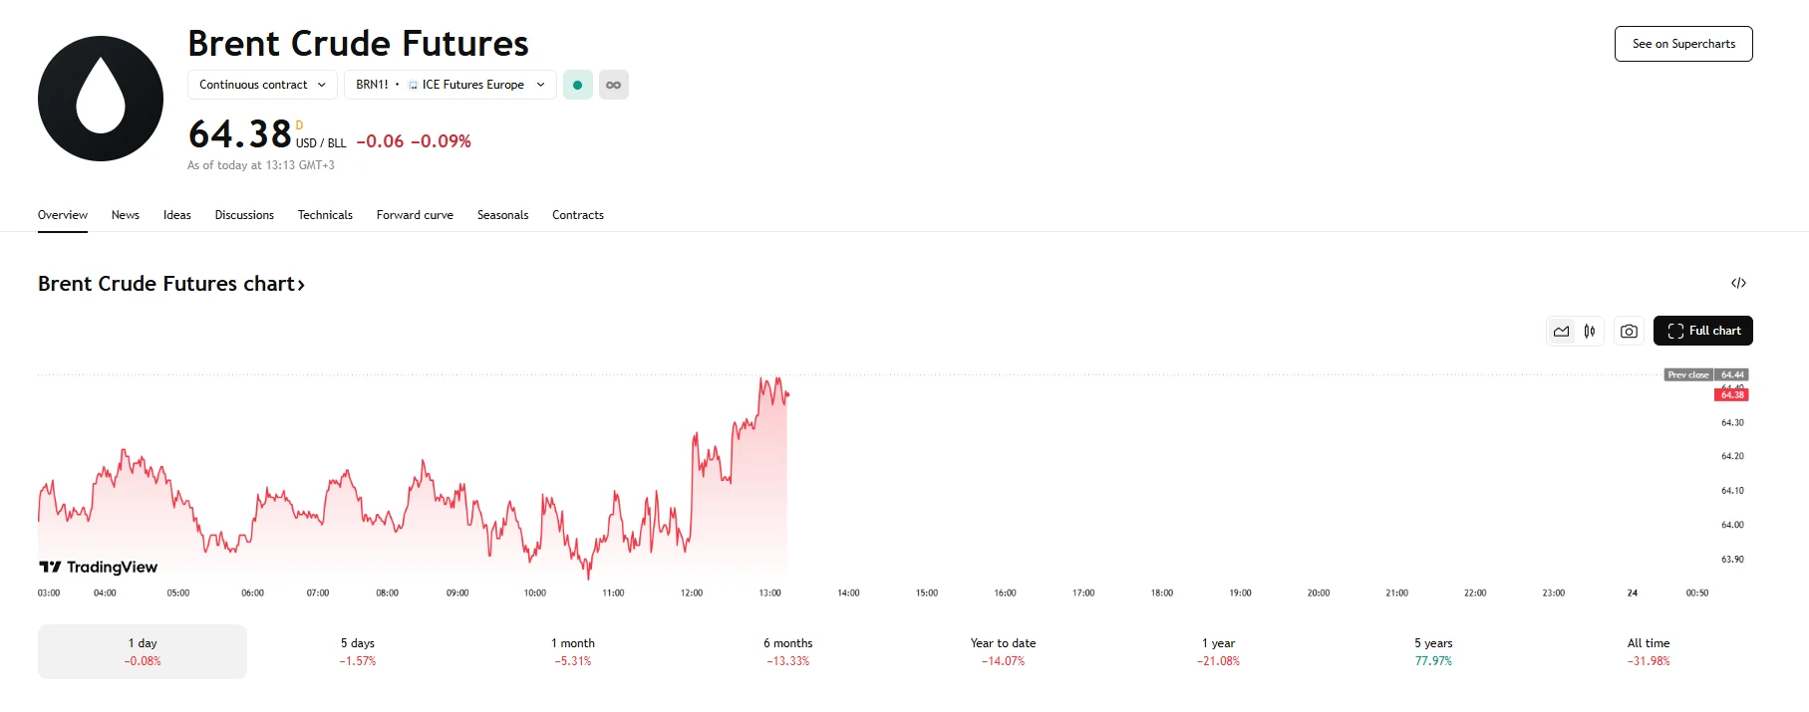Click the continuous futures infinity icon
The height and width of the screenshot is (712, 1809).
(x=614, y=85)
